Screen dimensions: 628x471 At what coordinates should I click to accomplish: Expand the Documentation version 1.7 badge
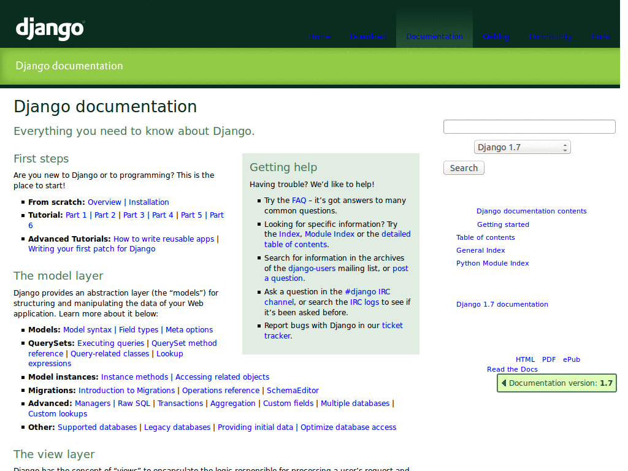click(x=557, y=383)
